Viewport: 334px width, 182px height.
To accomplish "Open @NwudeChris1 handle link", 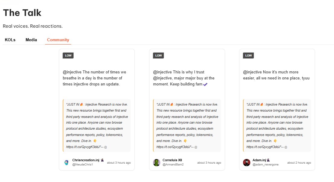I will click(82, 165).
